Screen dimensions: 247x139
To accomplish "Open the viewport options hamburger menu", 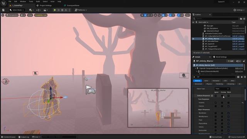I will (x=3, y=15).
